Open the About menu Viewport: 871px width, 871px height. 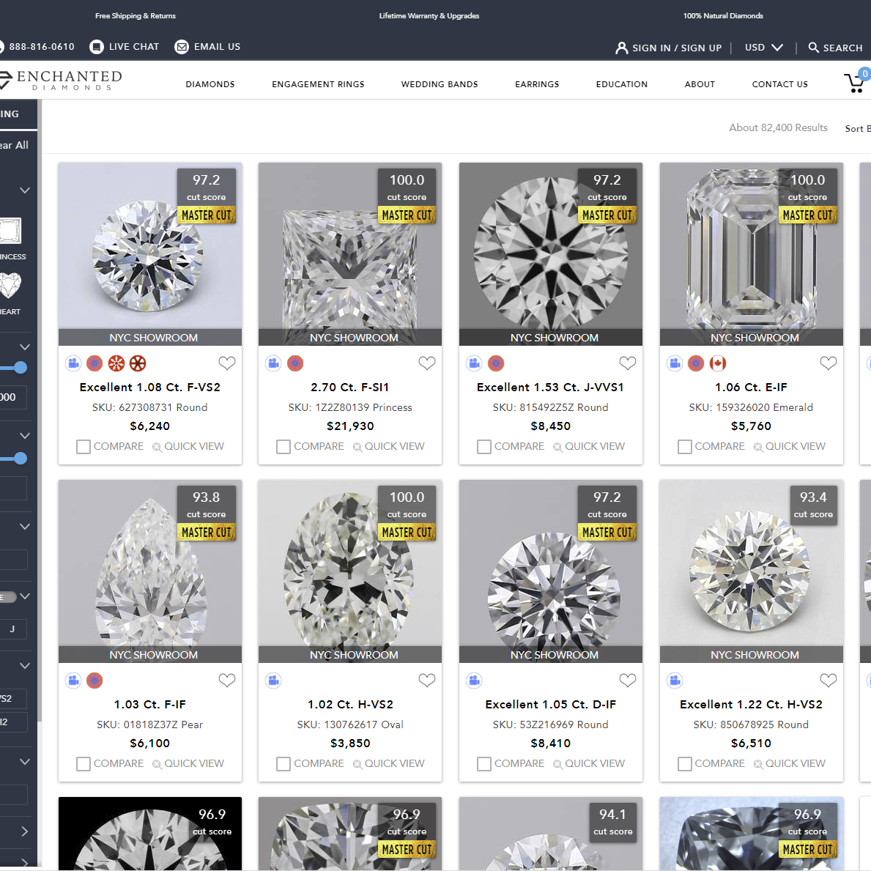[x=700, y=84]
